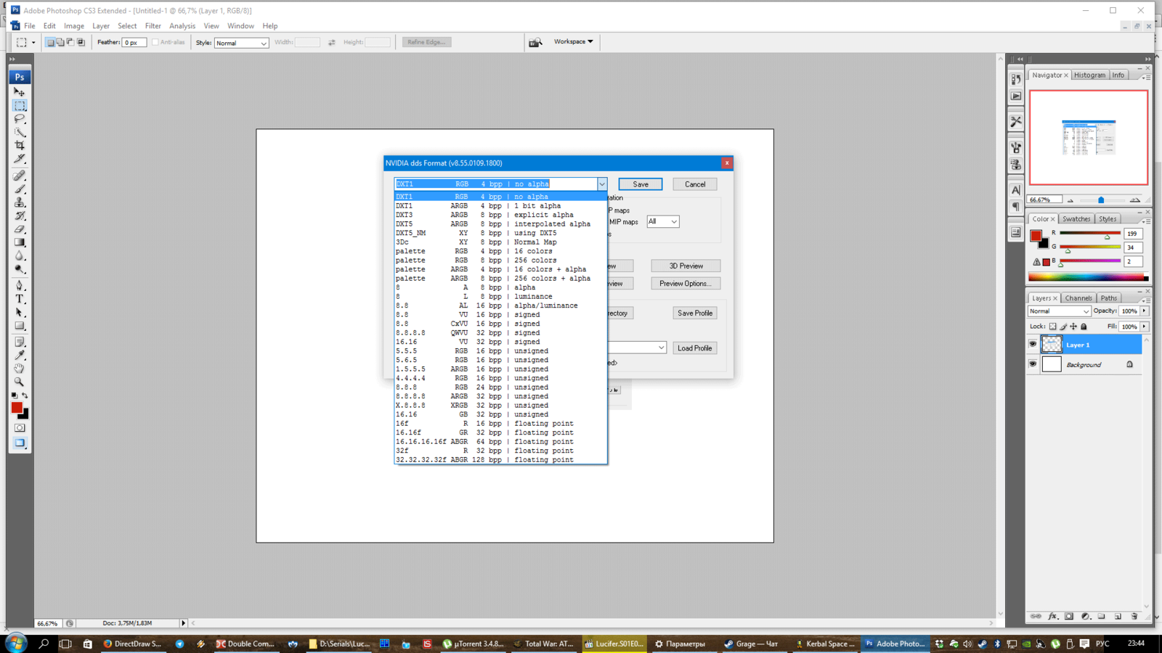Switch to the Channels tab
This screenshot has width=1162, height=653.
(x=1078, y=297)
